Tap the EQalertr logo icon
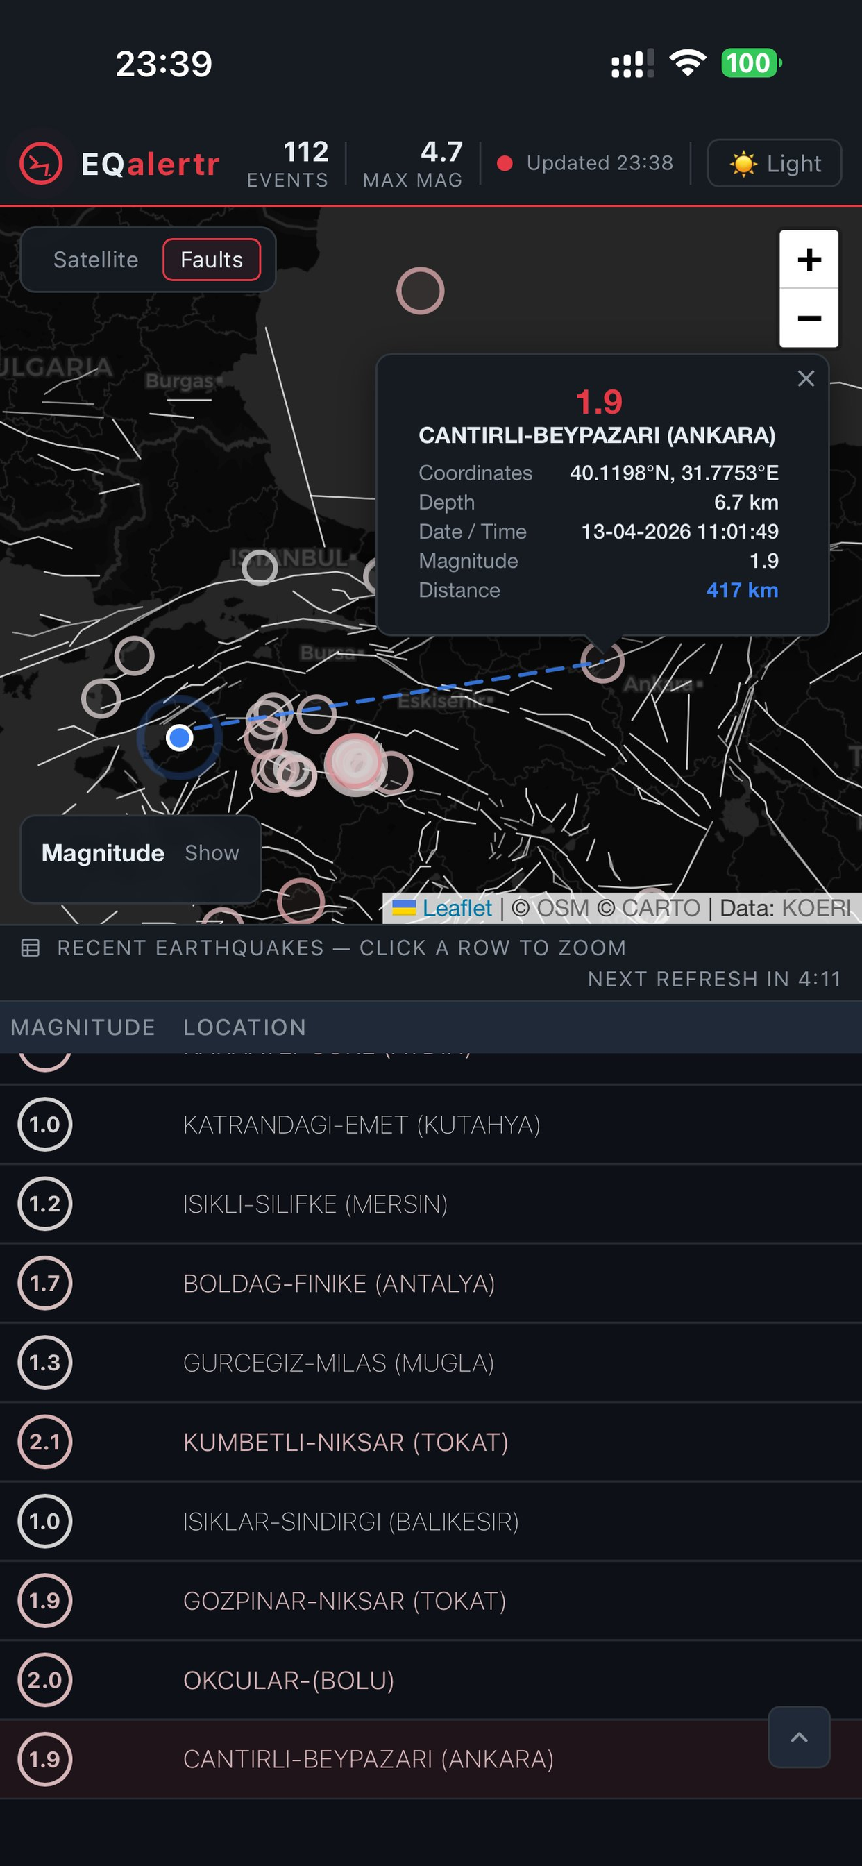Screen dimensions: 862x1866 [x=41, y=163]
